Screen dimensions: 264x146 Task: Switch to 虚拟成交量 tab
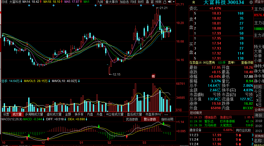click(x=54, y=114)
